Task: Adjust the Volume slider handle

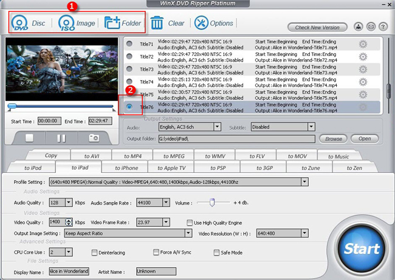Action: point(212,202)
